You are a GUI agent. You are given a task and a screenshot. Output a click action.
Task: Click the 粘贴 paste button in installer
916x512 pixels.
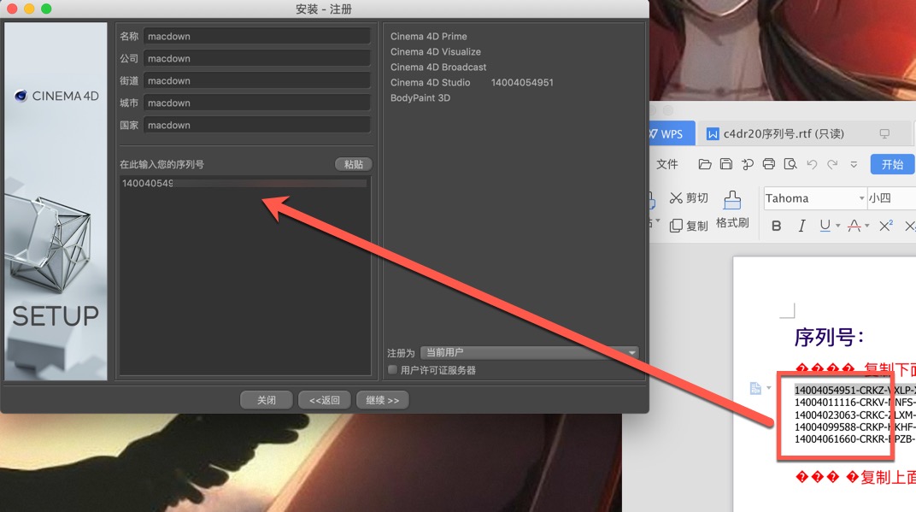point(354,164)
